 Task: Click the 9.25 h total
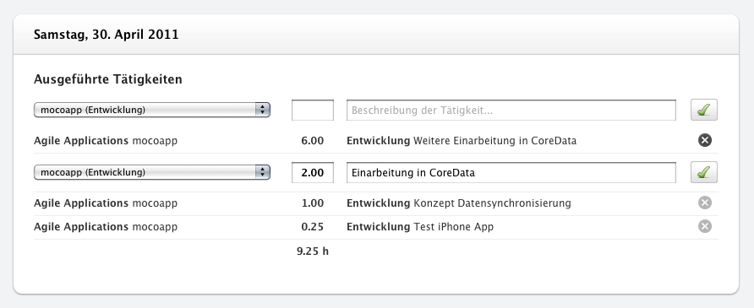point(313,251)
